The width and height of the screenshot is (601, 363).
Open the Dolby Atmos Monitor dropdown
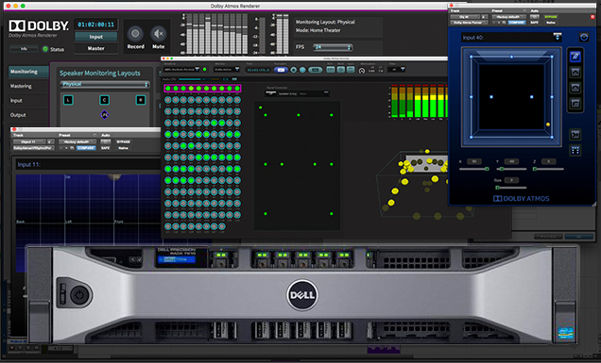(227, 70)
